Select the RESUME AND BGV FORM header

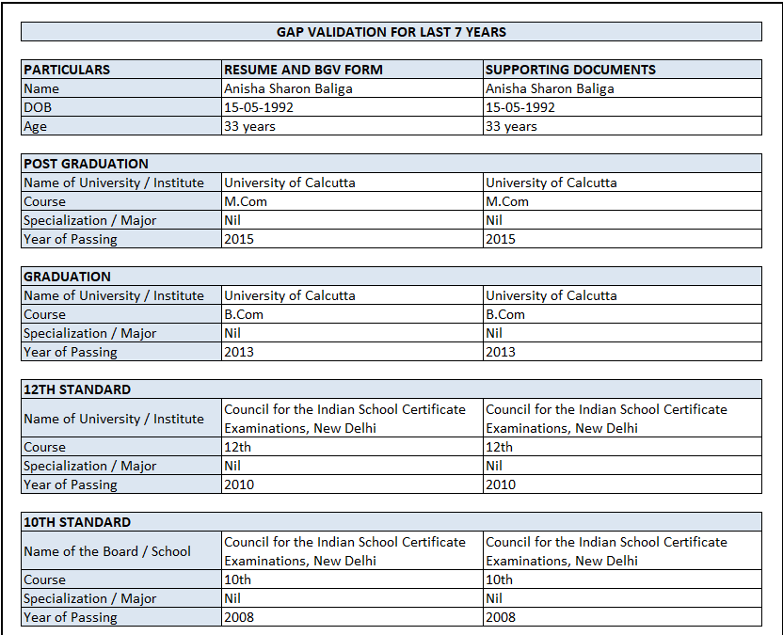352,70
